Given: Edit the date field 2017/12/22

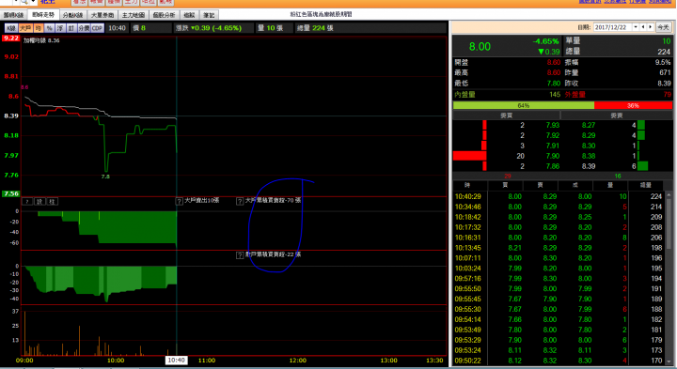Looking at the screenshot, I should [613, 27].
